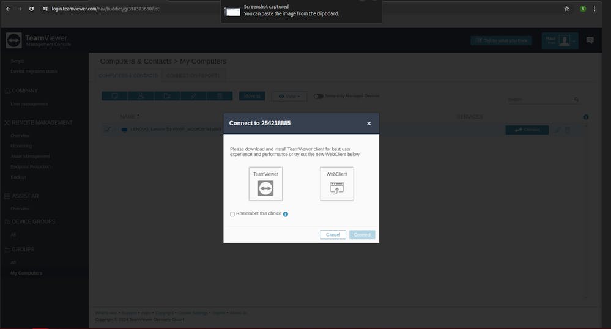Click the Move to button
The image size is (611, 329).
tap(252, 96)
